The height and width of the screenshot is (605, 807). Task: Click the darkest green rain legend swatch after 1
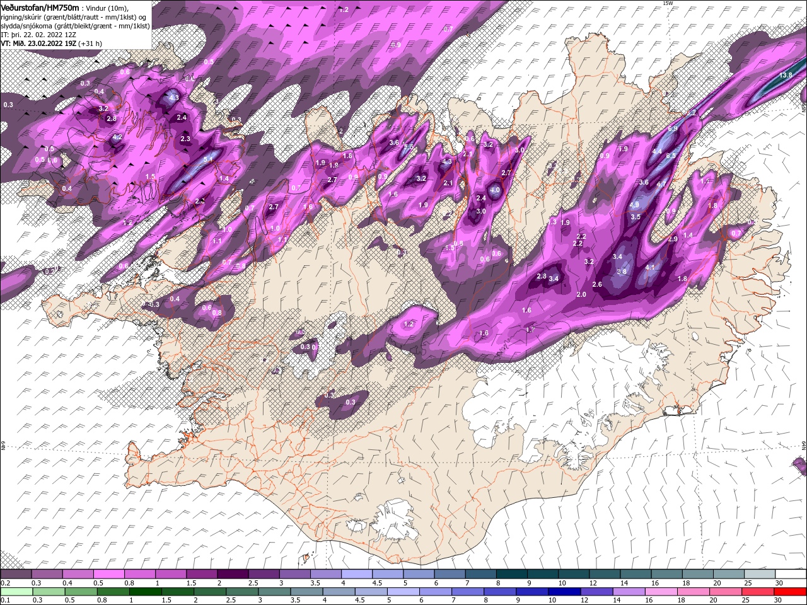coord(146,591)
